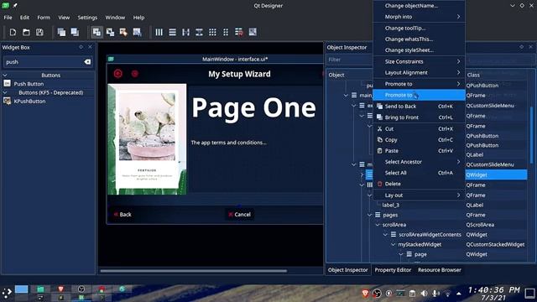Apply vertical splitter layout icon

(199, 32)
